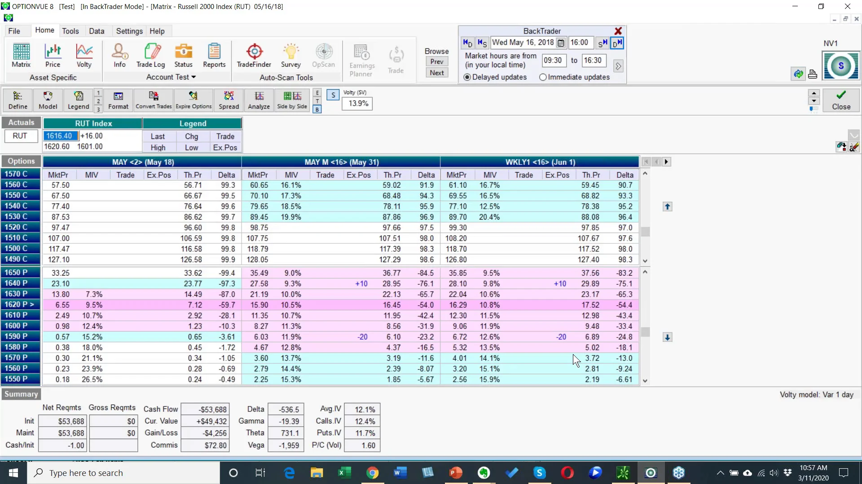Open the Volty volatility chart
This screenshot has height=484, width=862.
point(84,56)
